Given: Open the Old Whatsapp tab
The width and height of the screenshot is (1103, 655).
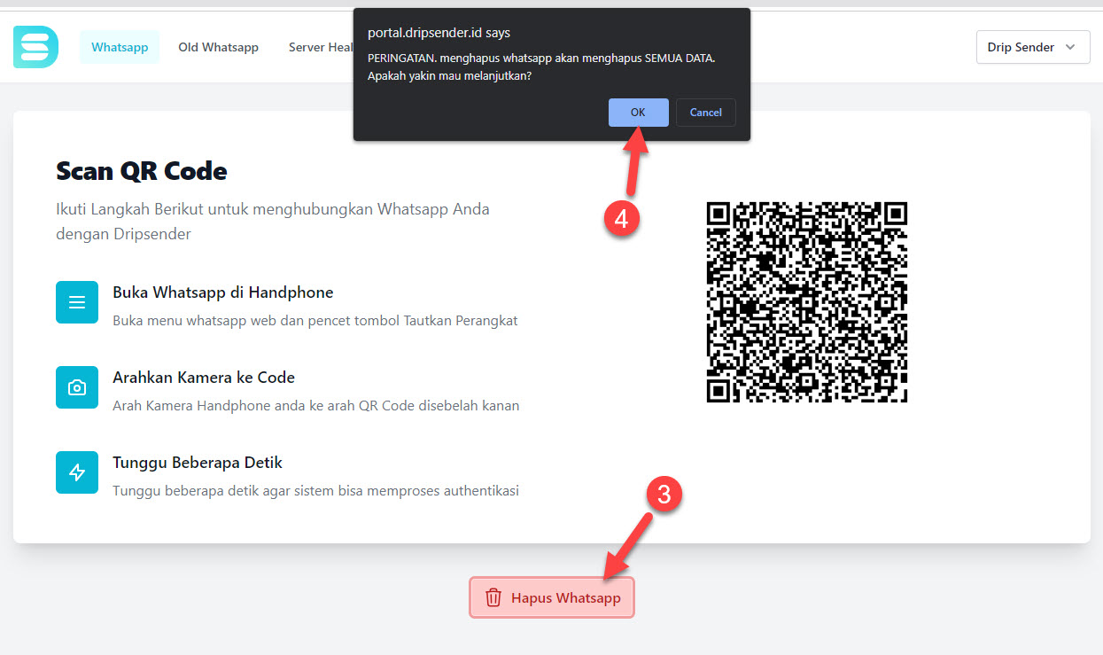Looking at the screenshot, I should pyautogui.click(x=218, y=47).
